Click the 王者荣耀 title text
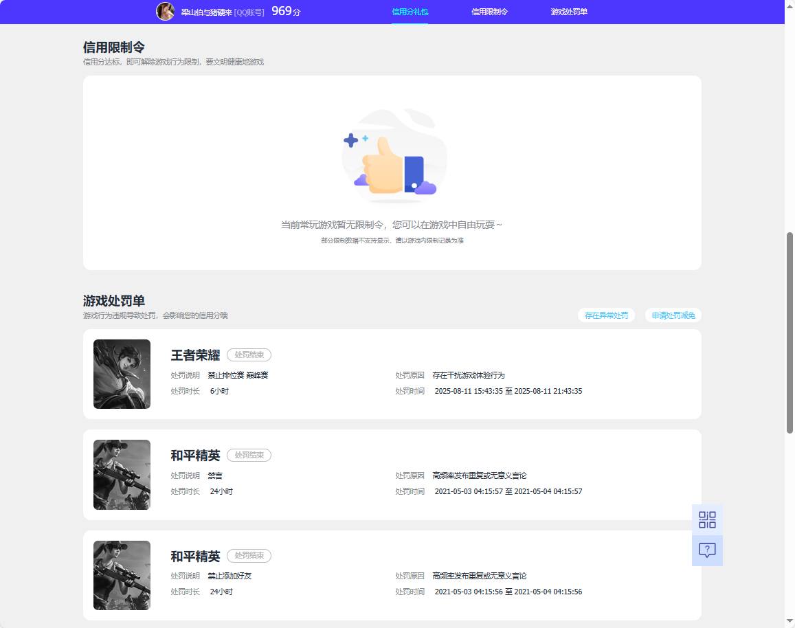 (x=194, y=355)
